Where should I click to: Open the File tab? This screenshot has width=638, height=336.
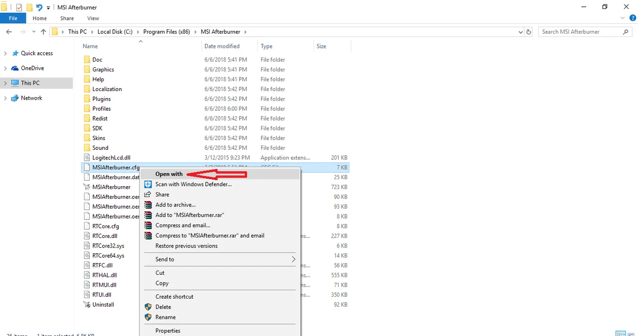(13, 18)
